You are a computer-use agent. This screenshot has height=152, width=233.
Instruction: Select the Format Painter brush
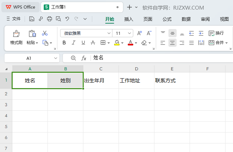click(x=16, y=33)
